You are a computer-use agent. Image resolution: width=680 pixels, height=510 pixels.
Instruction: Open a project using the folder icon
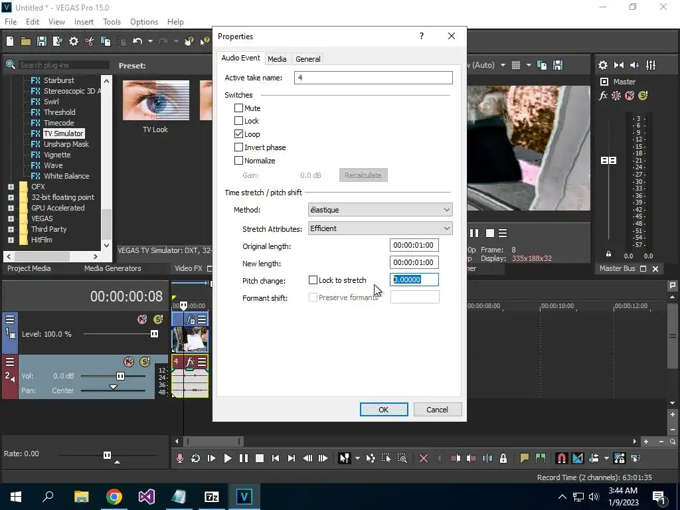pos(26,41)
